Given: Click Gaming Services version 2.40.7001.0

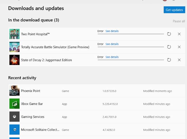Looking at the screenshot, I should pos(109,117).
